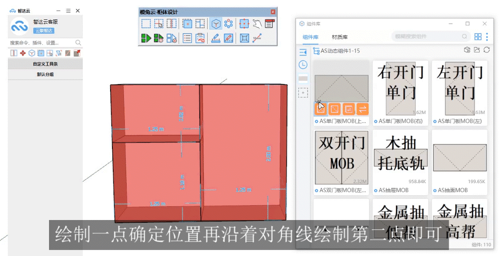Toggle grid view layout in 组件库

click(478, 36)
